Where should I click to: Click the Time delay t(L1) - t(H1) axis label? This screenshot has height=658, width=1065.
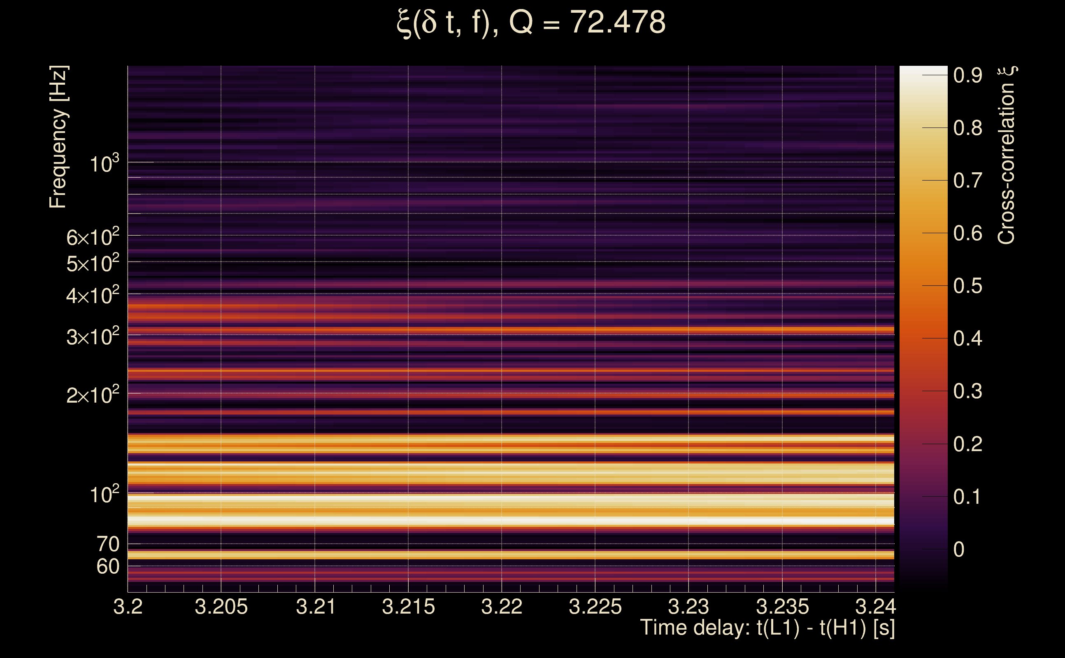767,628
